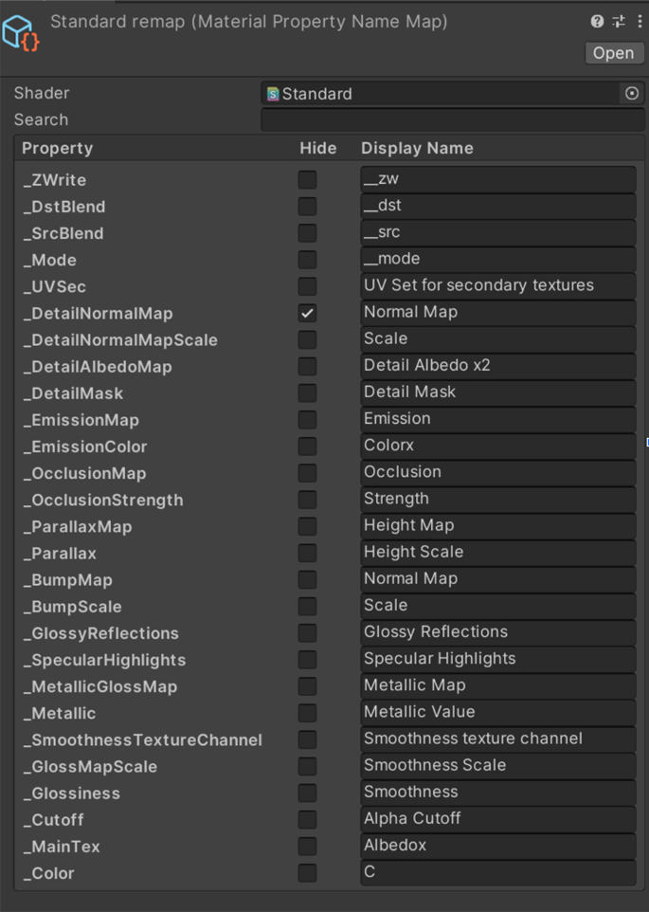Check Hide for the _EmissionColor property

[307, 447]
